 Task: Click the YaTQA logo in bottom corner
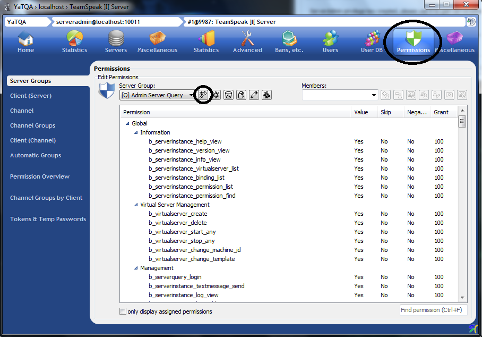(474, 328)
